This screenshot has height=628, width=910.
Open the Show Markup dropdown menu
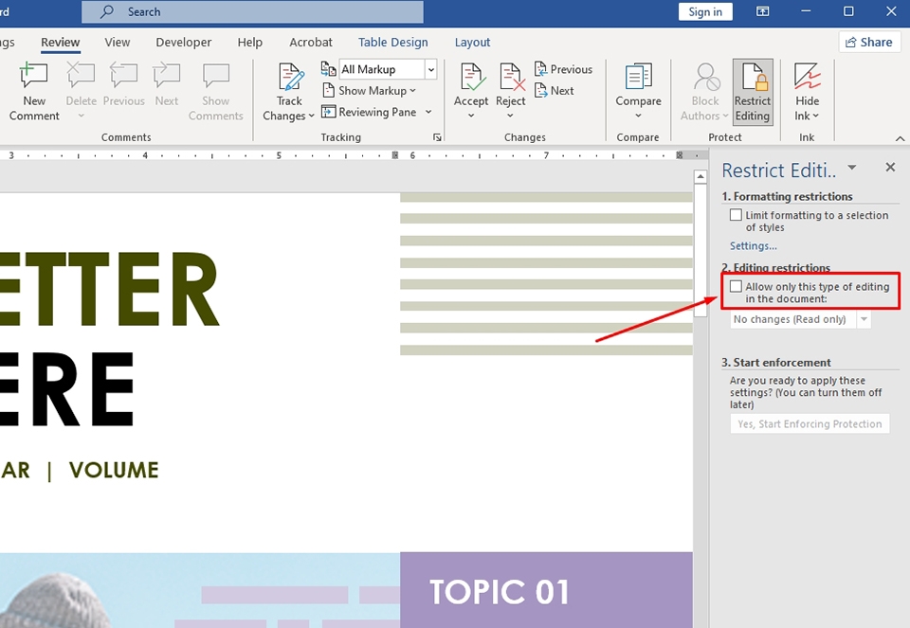[x=372, y=91]
